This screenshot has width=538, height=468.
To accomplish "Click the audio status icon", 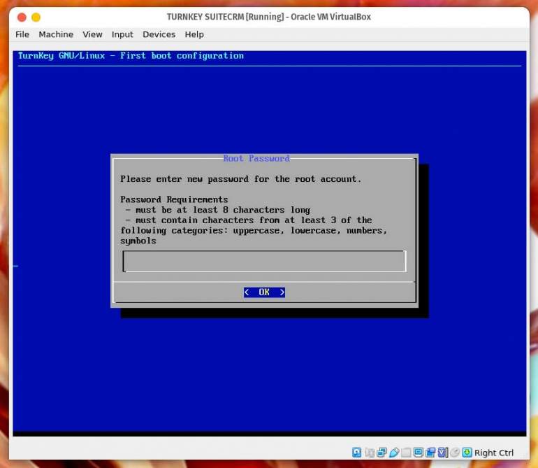I will click(x=370, y=452).
